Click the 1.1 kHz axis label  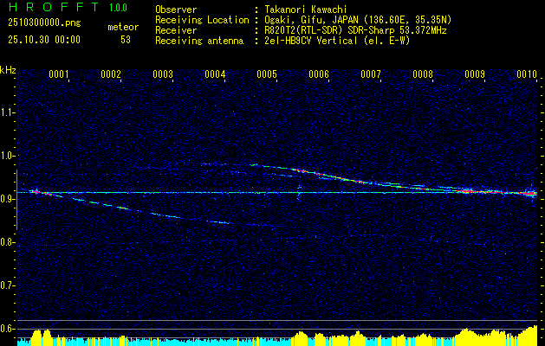point(7,112)
